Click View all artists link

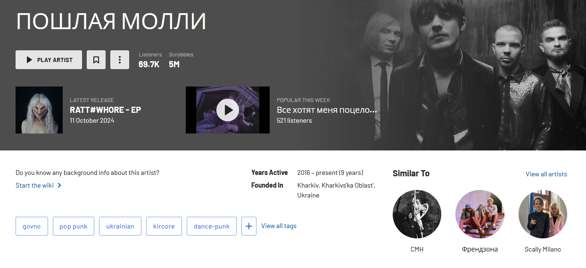(546, 174)
